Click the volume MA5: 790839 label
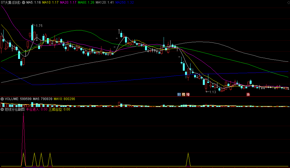 point(42,99)
